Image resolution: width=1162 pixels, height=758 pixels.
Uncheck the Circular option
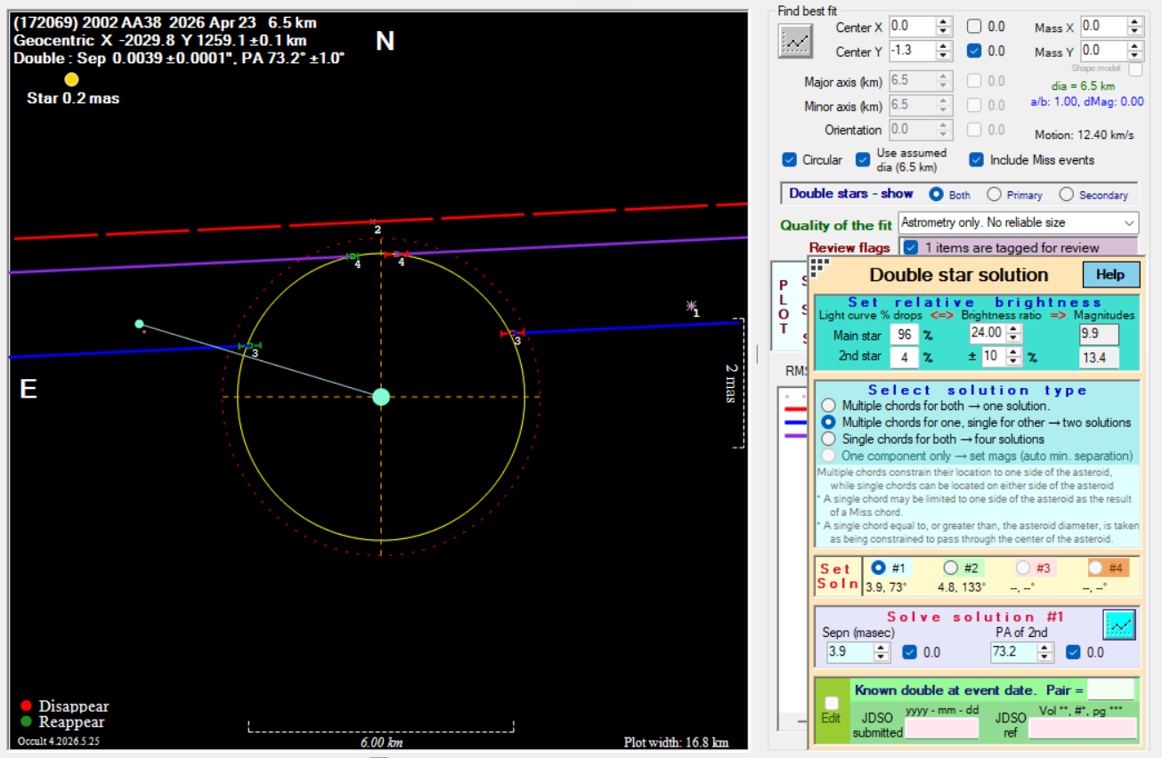coord(789,160)
